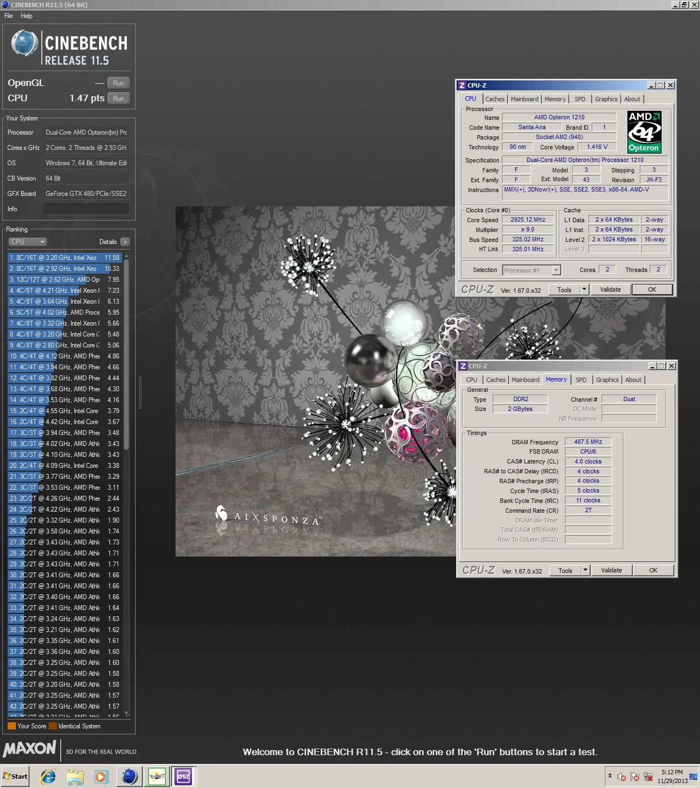Open About tab in upper CPU-Z window
Screen dimensions: 700x788
(x=632, y=99)
